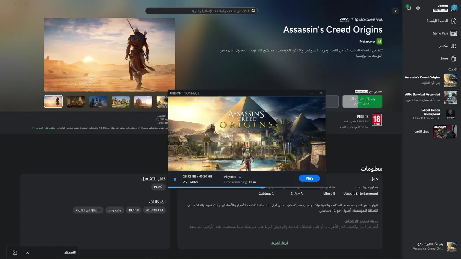Click the 25.2 MB/s download speed
This screenshot has height=259, width=461.
tap(190, 182)
